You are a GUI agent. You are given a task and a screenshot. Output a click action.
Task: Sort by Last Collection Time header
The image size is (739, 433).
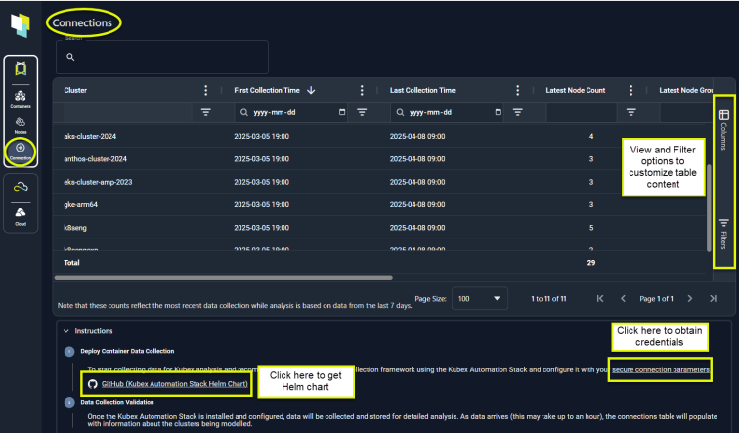[422, 91]
